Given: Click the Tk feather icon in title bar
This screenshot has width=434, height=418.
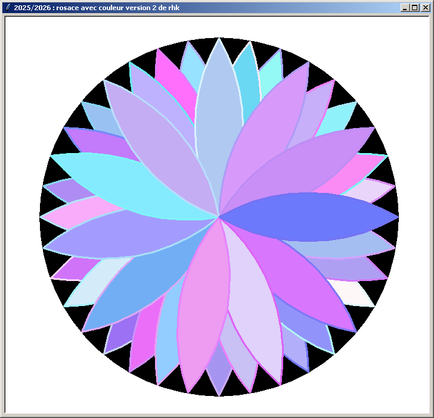Looking at the screenshot, I should click(x=7, y=8).
